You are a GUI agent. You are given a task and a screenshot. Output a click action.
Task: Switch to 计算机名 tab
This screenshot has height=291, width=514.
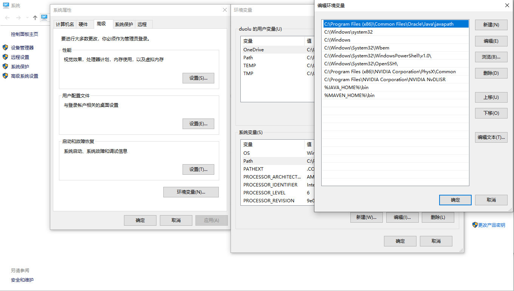pos(65,24)
